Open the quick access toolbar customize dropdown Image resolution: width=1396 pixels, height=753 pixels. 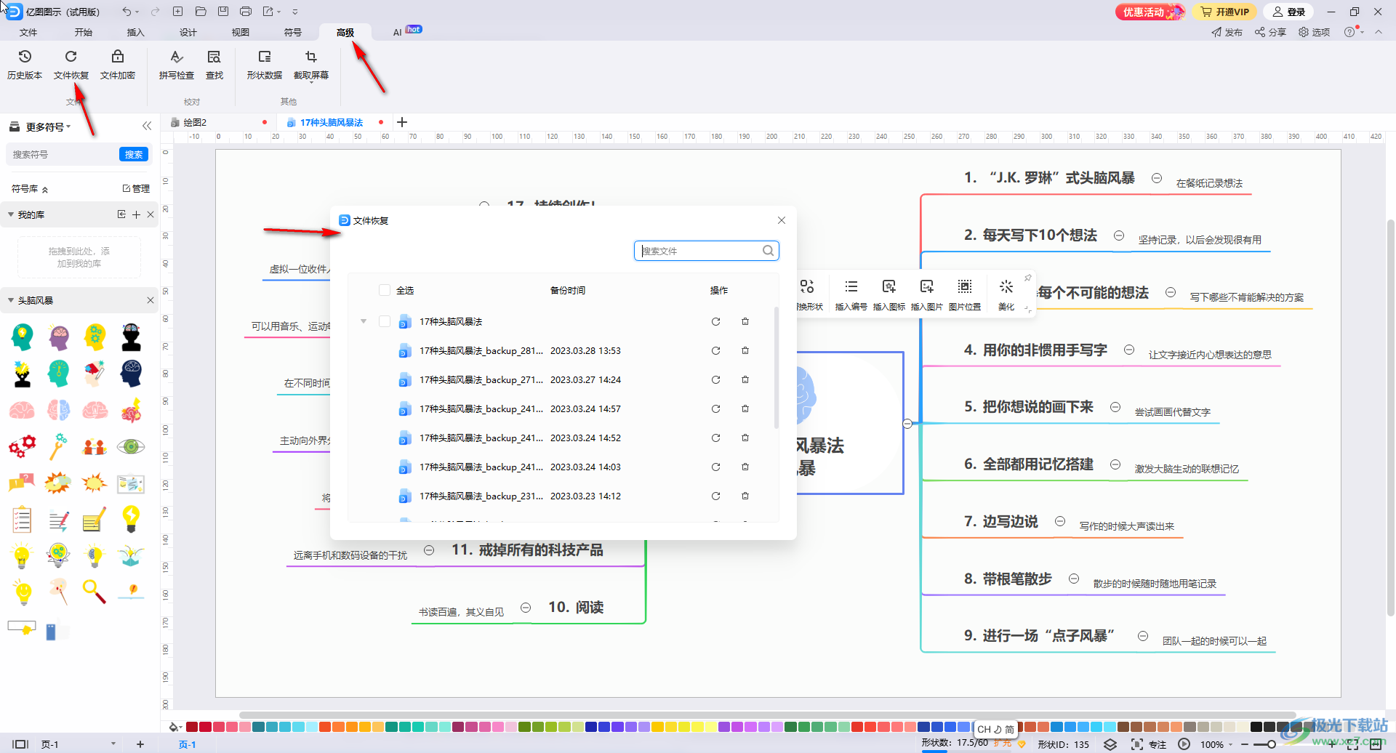pyautogui.click(x=295, y=12)
